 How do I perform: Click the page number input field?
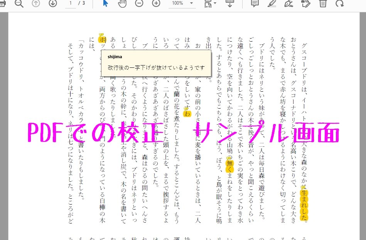pyautogui.click(x=71, y=3)
